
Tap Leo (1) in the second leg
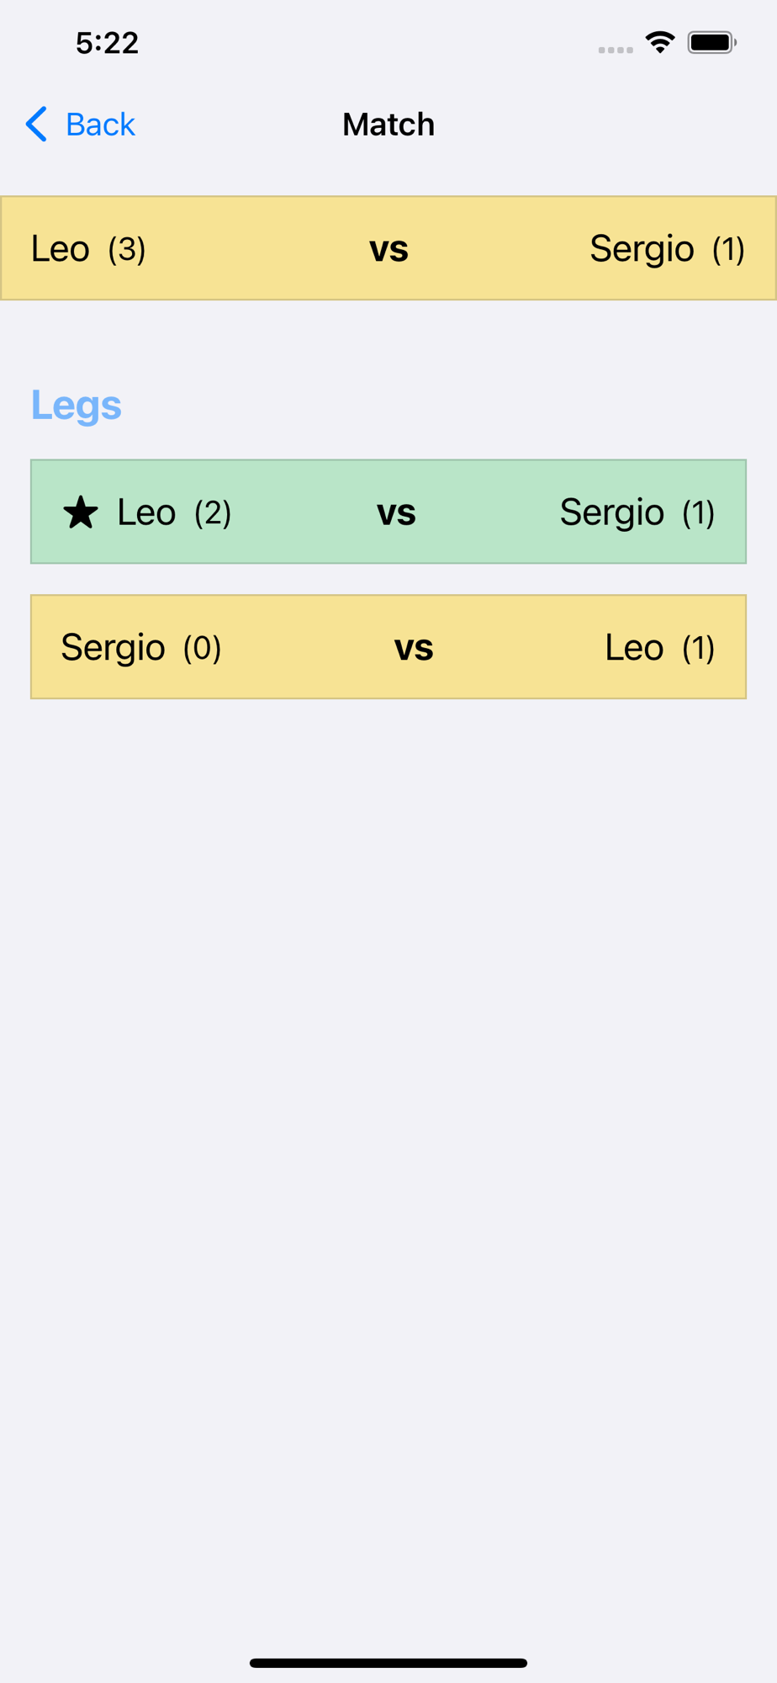coord(659,648)
